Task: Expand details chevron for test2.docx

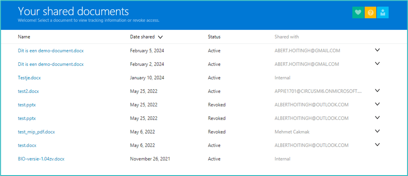Action: tap(377, 91)
